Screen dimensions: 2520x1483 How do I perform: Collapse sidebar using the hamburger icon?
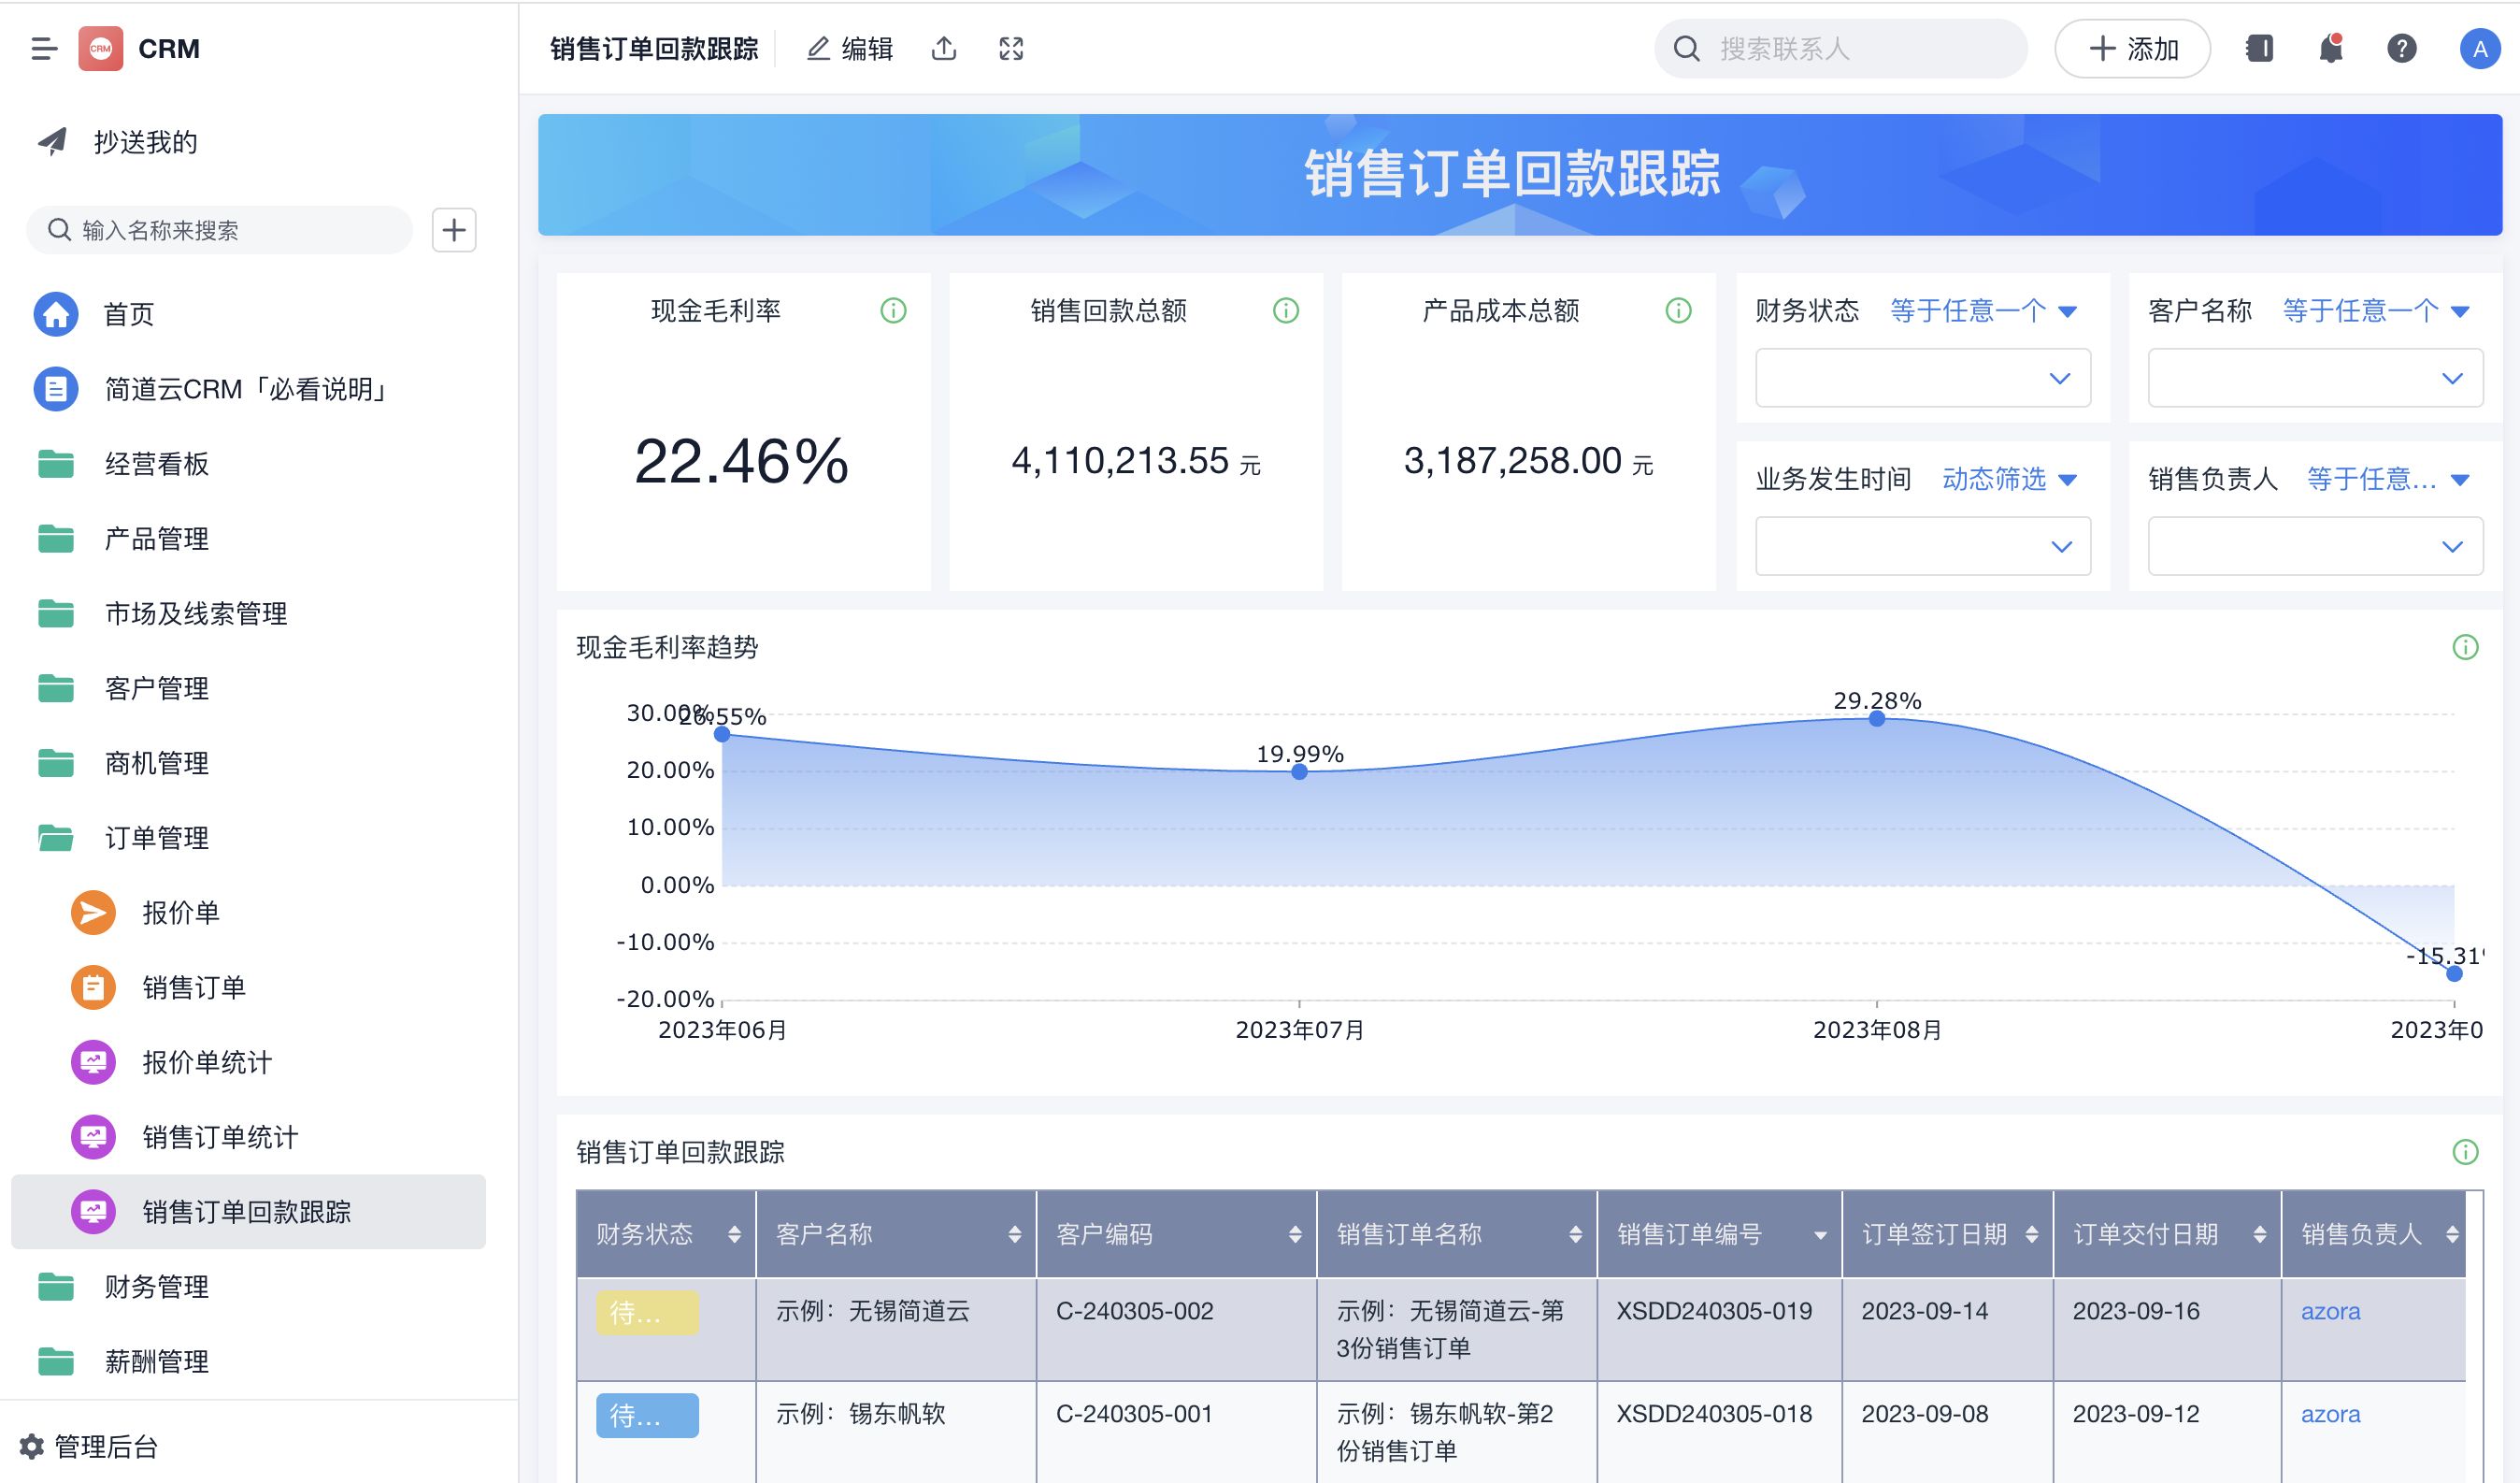click(44, 48)
